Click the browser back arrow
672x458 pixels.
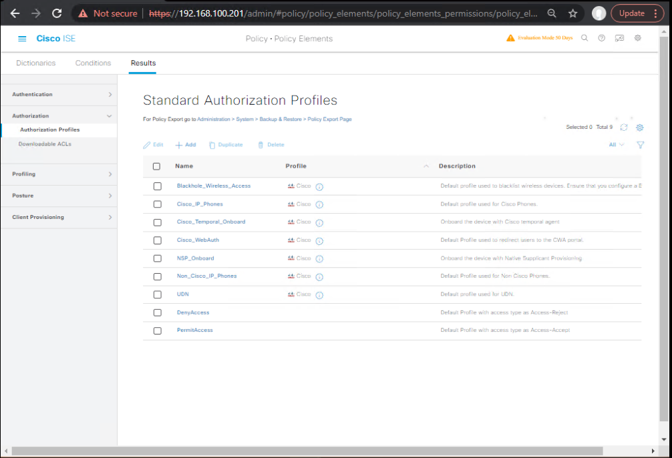15,14
